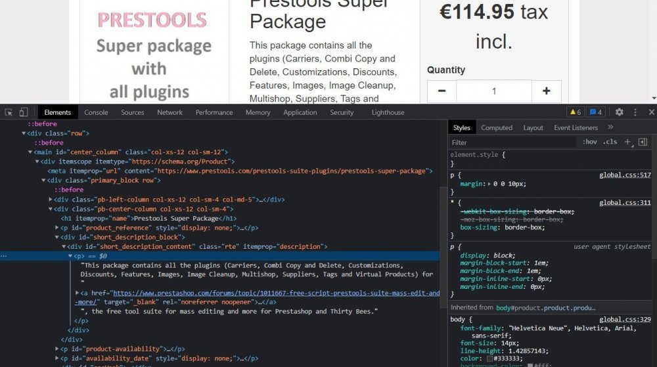Open the Event Listeners tab
The image size is (657, 367).
click(576, 127)
